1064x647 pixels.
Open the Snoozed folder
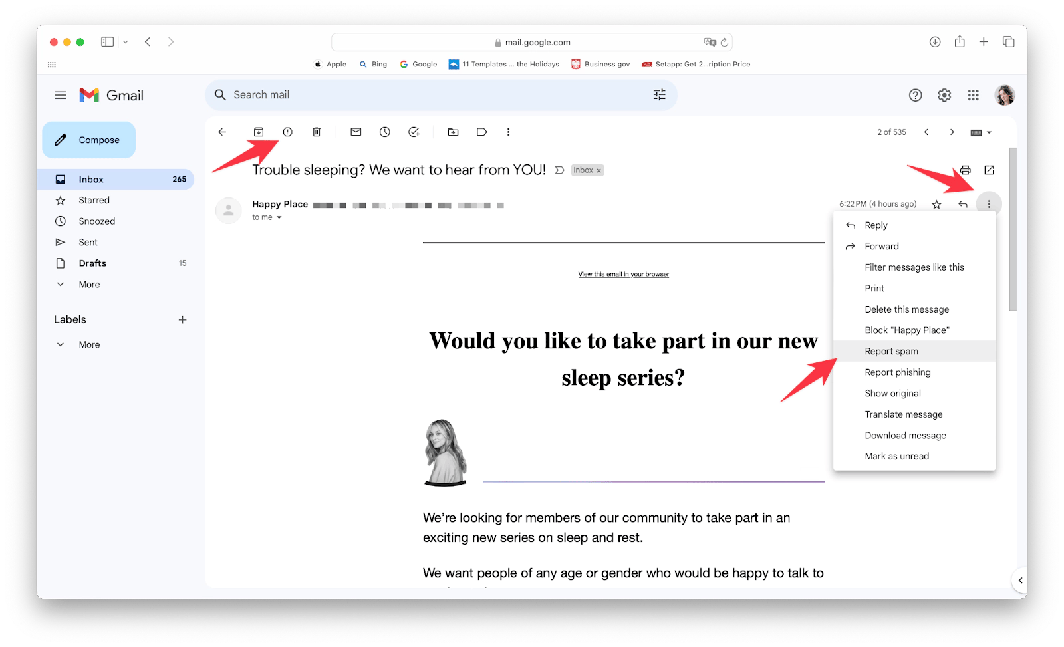(x=116, y=221)
